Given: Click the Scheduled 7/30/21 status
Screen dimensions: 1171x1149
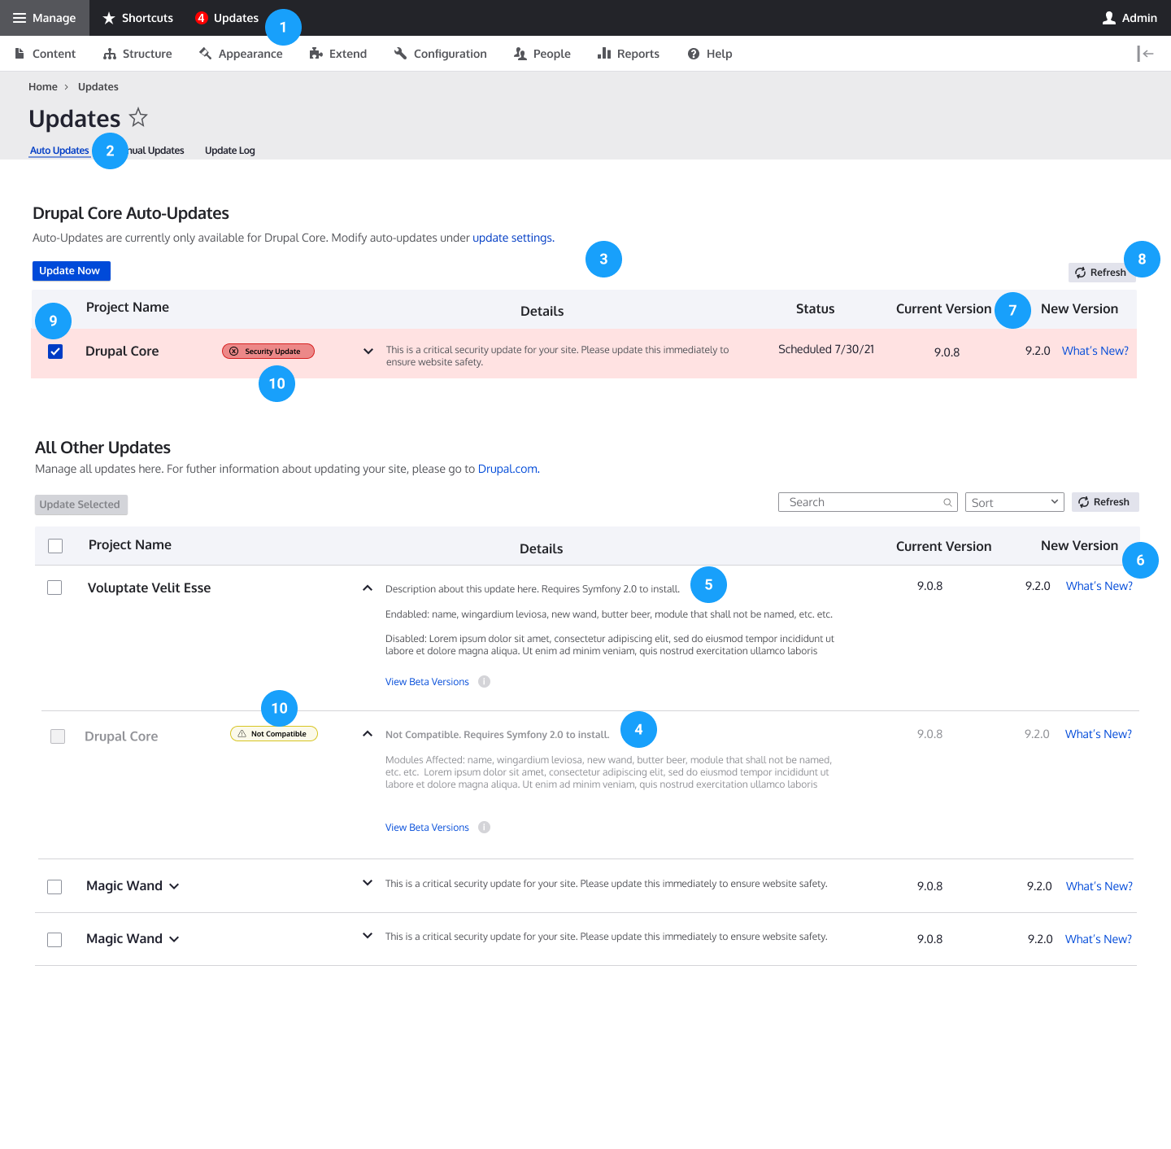Looking at the screenshot, I should [826, 349].
